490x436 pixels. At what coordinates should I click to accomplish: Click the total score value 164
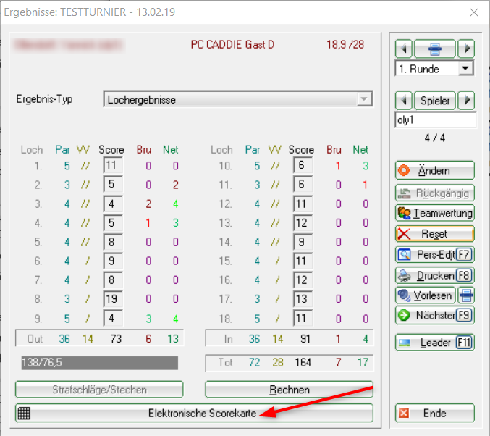(x=303, y=363)
